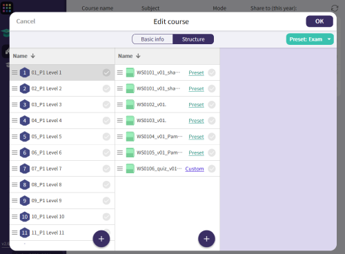The height and width of the screenshot is (254, 345).
Task: Click the green worksheet icon for WS0102_v01
Action: tap(130, 104)
